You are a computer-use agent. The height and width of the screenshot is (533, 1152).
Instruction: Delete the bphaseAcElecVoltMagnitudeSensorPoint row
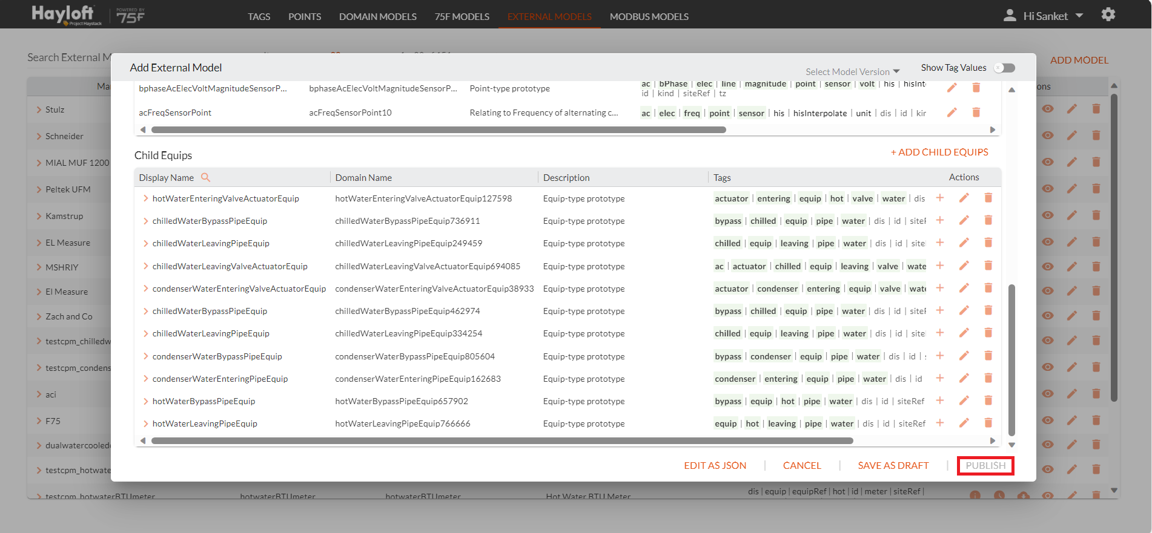pyautogui.click(x=976, y=88)
